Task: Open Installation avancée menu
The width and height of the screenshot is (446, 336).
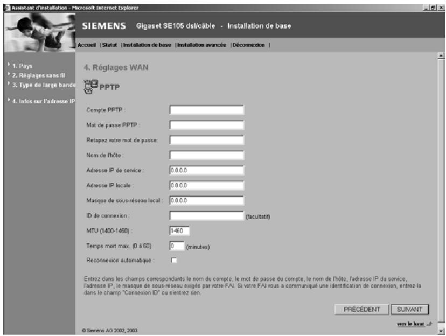Action: click(x=201, y=45)
